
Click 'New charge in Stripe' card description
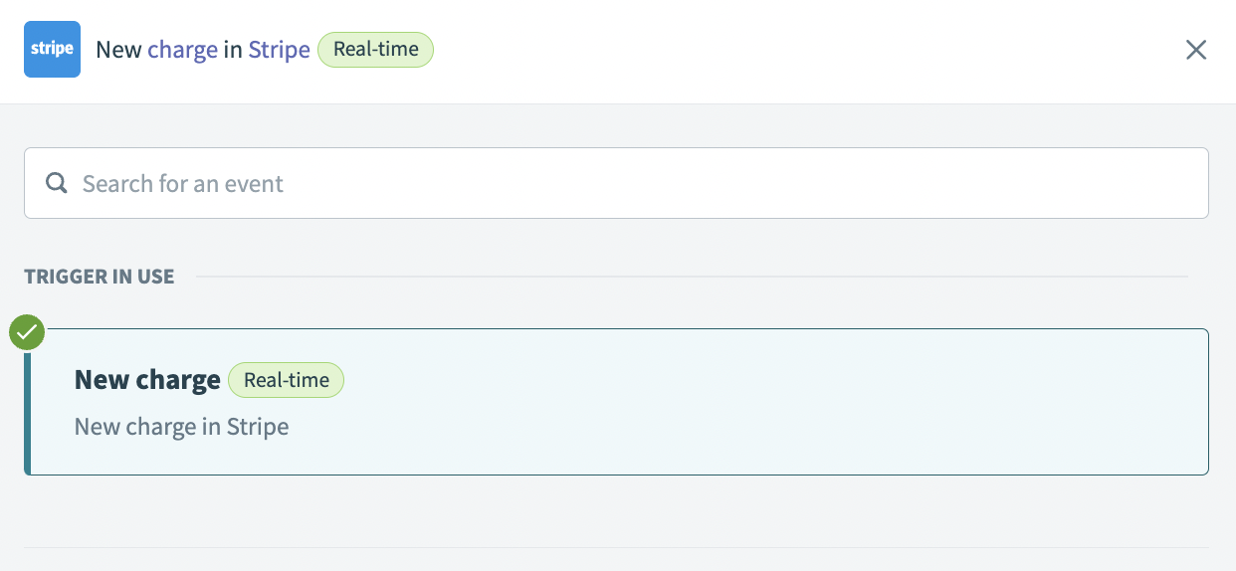click(x=181, y=427)
